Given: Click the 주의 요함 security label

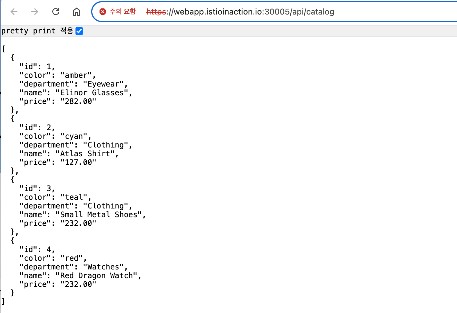Looking at the screenshot, I should coord(123,12).
